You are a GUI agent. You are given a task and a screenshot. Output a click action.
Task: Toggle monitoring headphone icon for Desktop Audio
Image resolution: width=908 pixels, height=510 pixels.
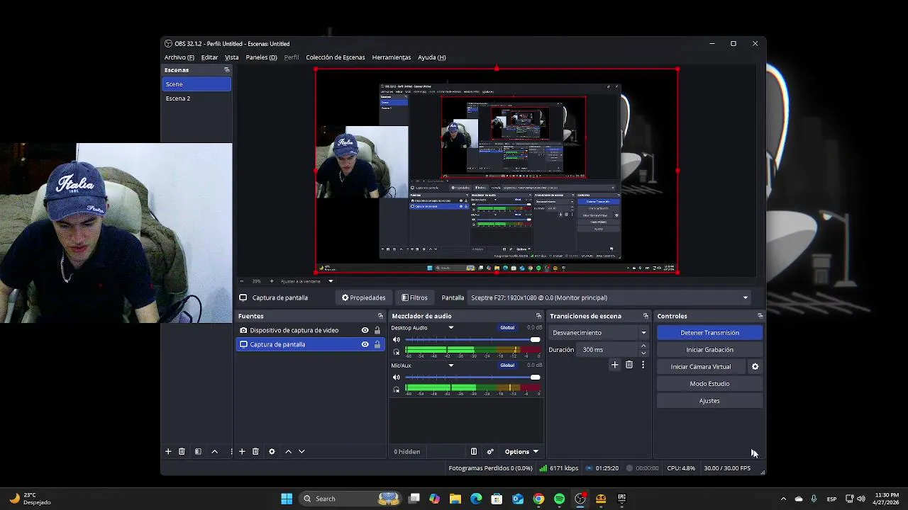point(397,352)
